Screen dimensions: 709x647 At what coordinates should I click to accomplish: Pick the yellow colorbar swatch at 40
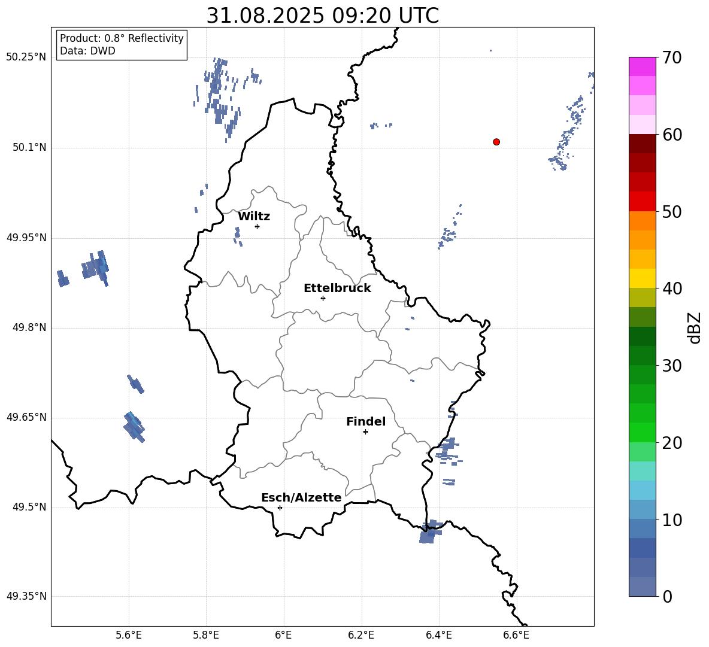(x=642, y=278)
